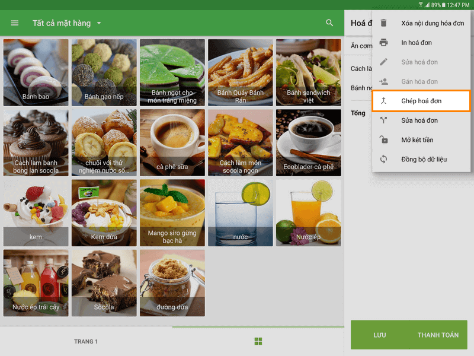Select the 'cà phê sữa' item

pyautogui.click(x=172, y=142)
